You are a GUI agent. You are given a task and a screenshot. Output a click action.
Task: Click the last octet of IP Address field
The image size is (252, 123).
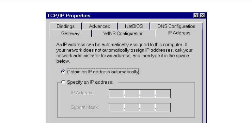tap(163, 94)
